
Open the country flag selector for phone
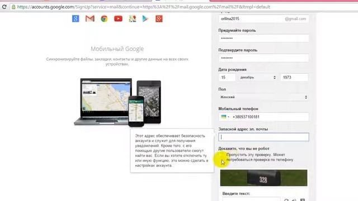[225, 117]
